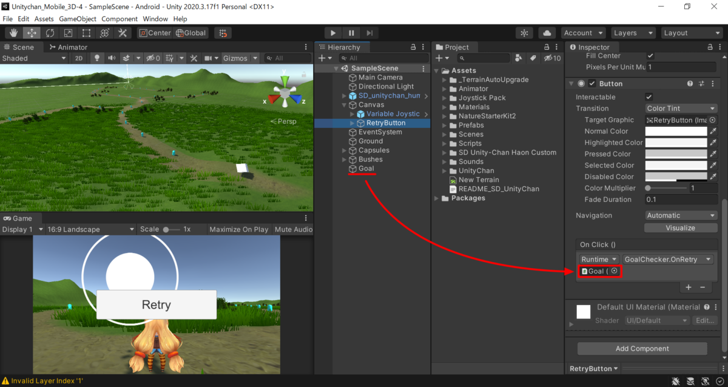Viewport: 728px width, 387px height.
Task: Toggle grid snapping icon in the toolbar
Action: click(223, 33)
